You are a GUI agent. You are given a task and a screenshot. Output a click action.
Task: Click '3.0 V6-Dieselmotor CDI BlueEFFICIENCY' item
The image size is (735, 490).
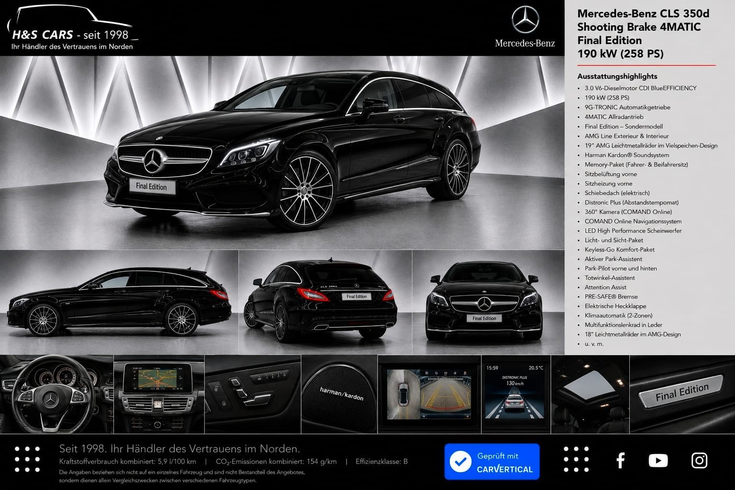pos(640,88)
